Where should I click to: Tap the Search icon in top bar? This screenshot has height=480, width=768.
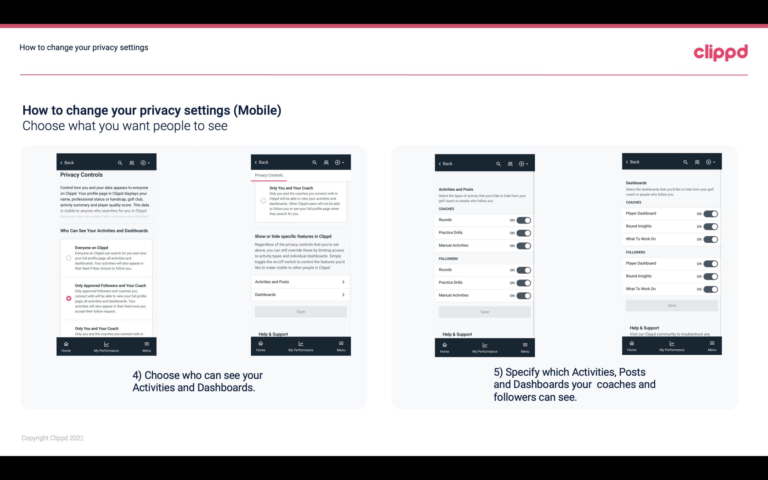coord(120,163)
